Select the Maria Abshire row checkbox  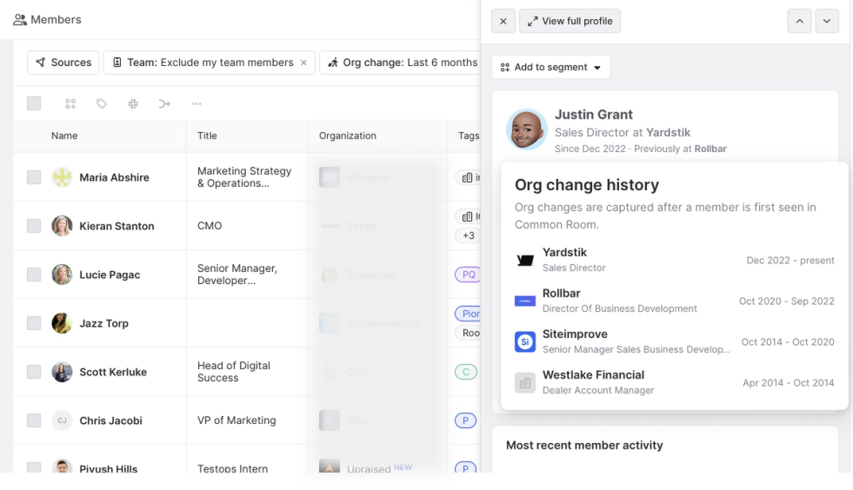click(34, 177)
